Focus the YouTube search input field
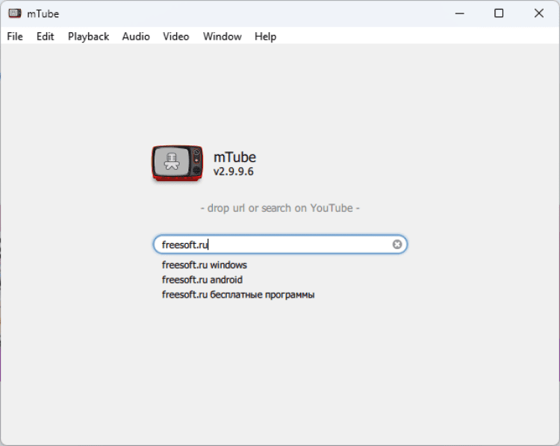 280,245
